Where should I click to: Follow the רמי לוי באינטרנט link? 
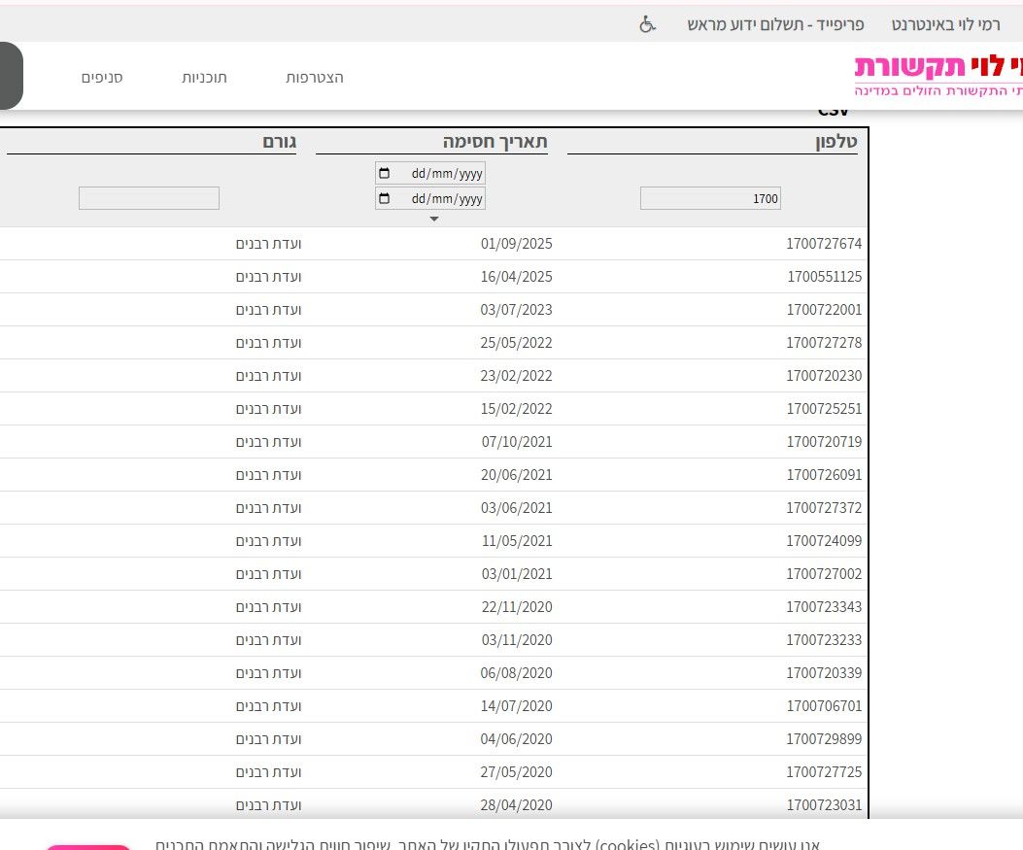(x=945, y=25)
